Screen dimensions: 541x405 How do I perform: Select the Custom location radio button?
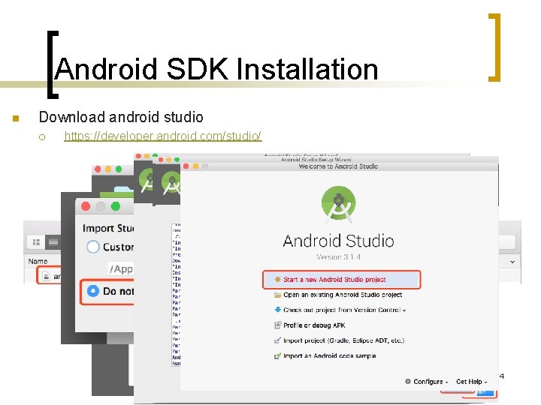click(x=93, y=247)
